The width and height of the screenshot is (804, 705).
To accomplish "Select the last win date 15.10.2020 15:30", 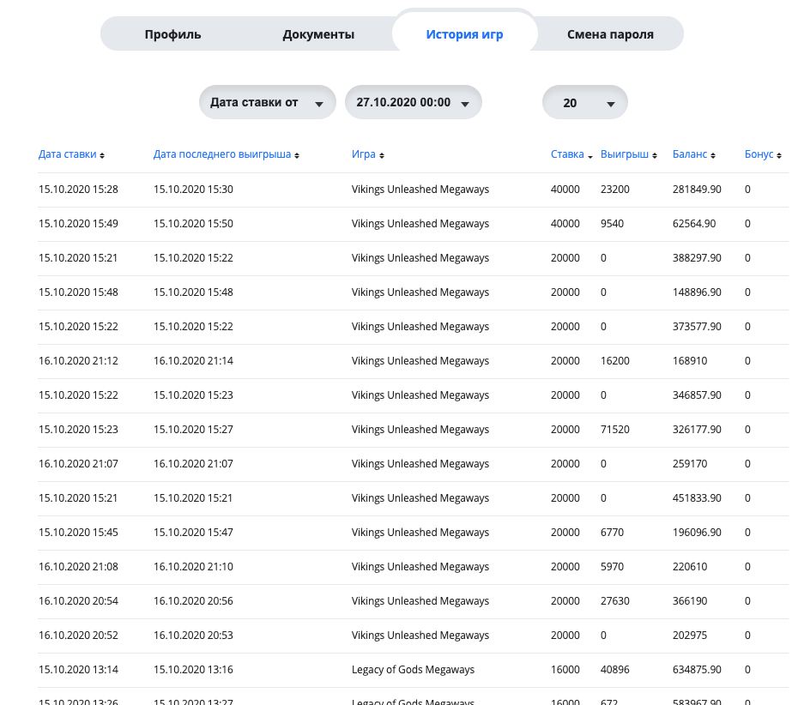I will click(193, 189).
